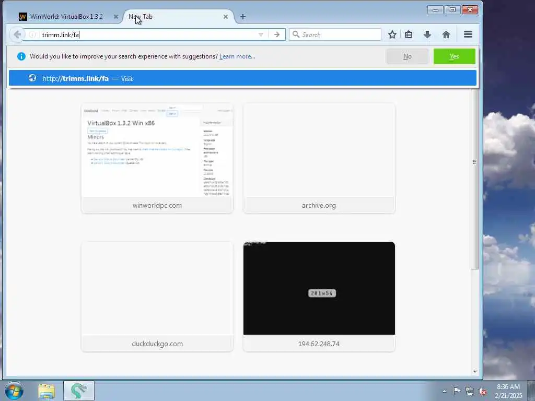Open the taskbar clock 8:36 AM
535x401 pixels.
tap(508, 391)
